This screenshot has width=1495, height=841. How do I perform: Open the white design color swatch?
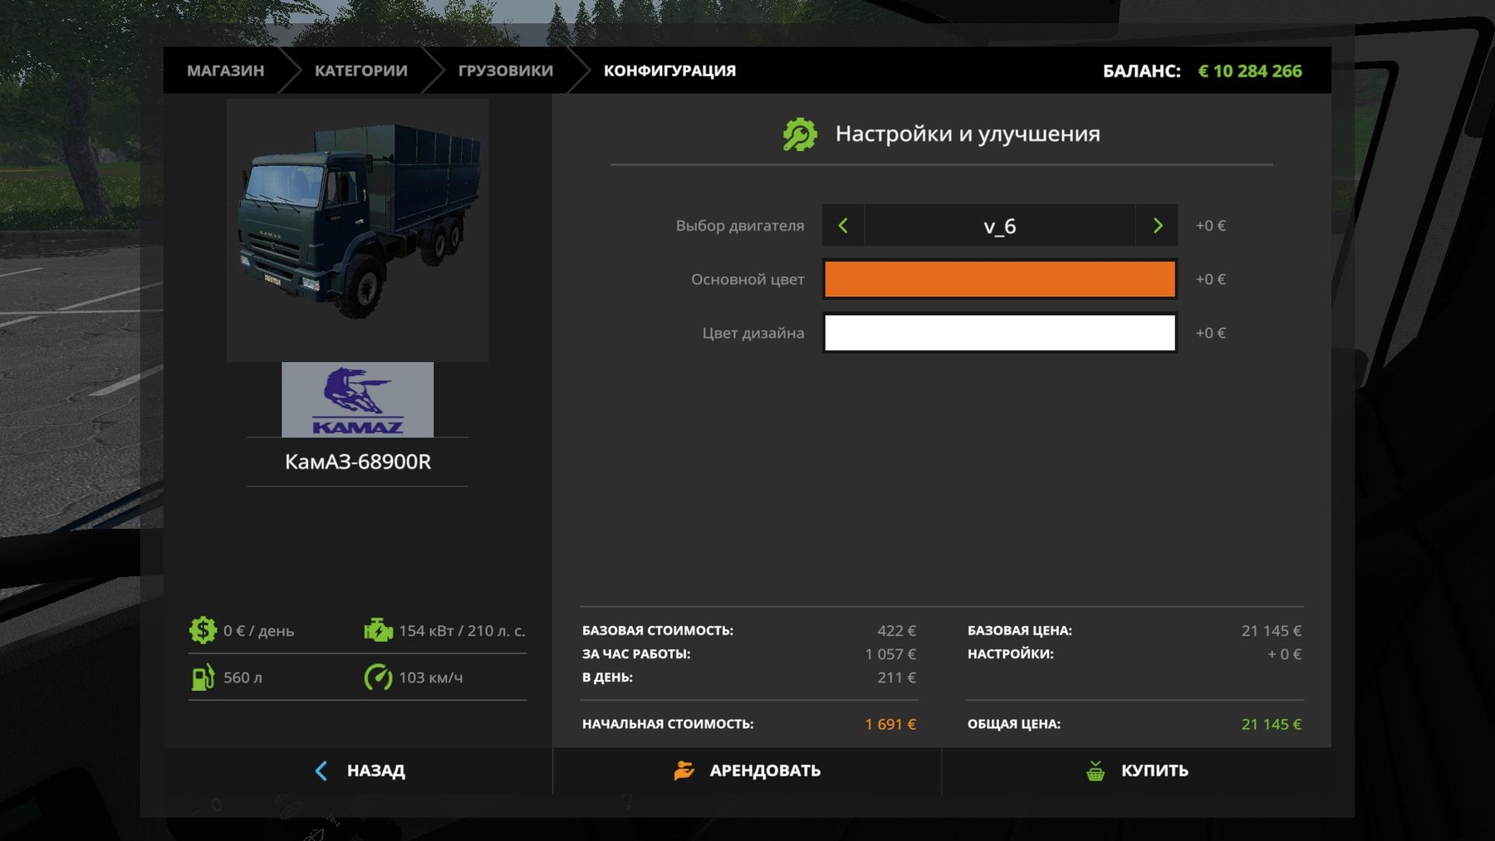pos(999,333)
